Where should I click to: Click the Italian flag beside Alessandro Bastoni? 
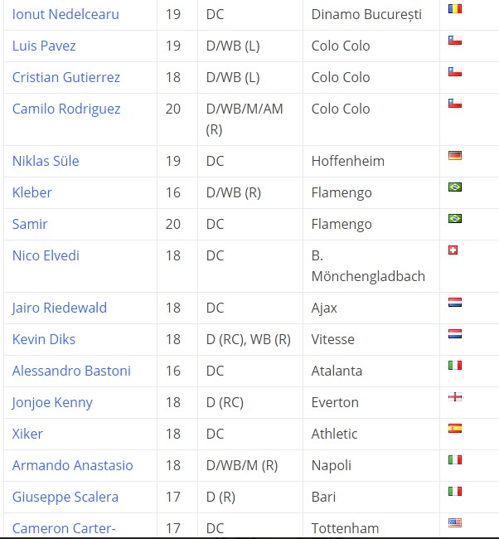click(x=455, y=365)
